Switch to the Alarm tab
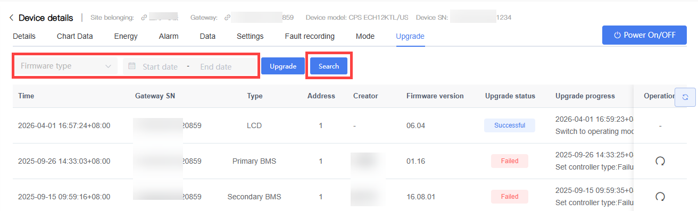Viewport: 698px width, 211px height. point(169,36)
